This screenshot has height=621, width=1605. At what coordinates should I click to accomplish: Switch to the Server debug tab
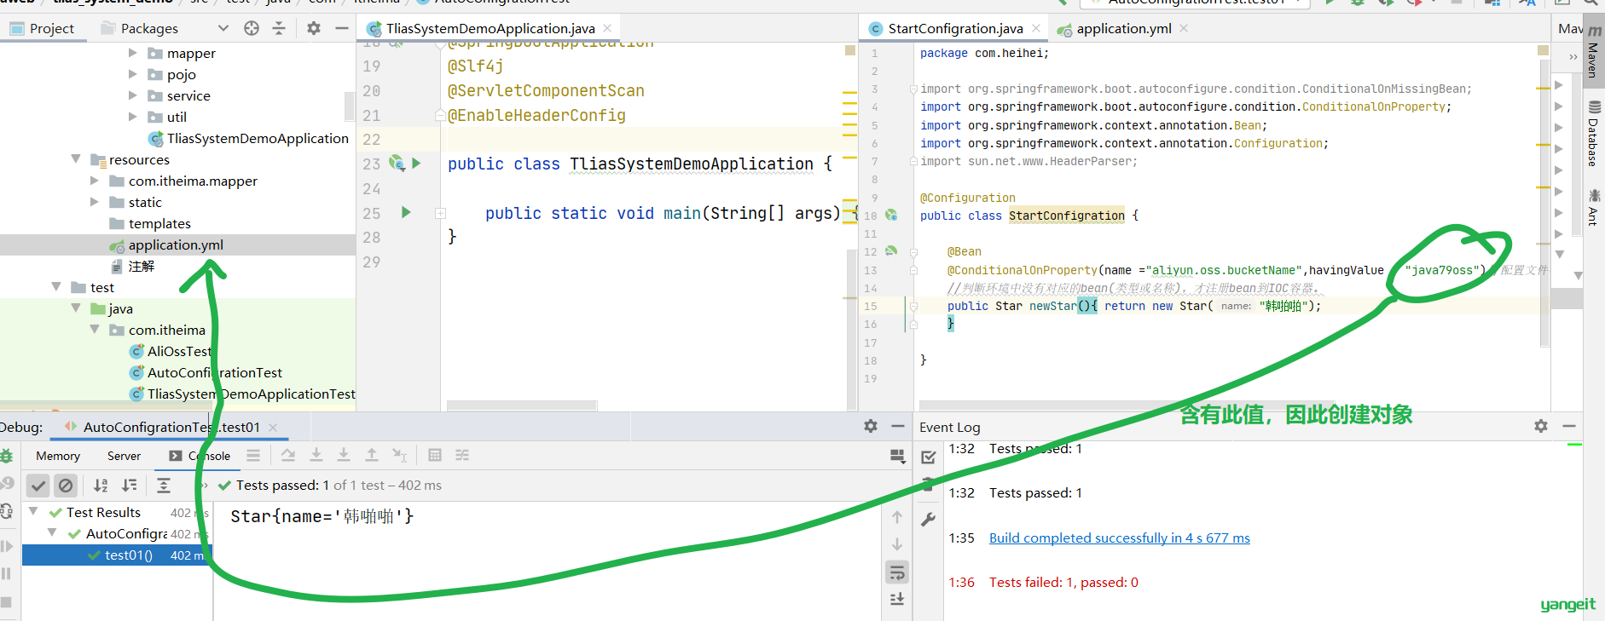coord(124,456)
